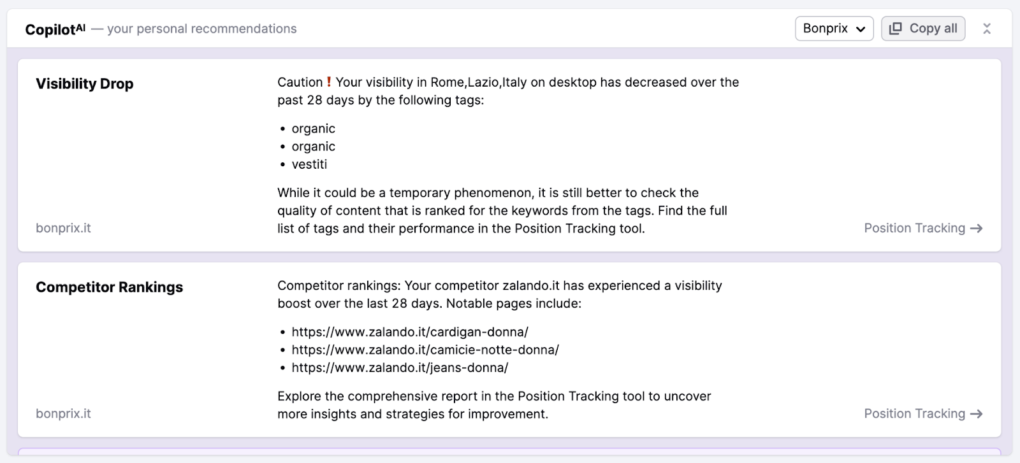Viewport: 1020px width, 463px height.
Task: Open the zalando cardigan-donna URL
Action: (x=410, y=332)
